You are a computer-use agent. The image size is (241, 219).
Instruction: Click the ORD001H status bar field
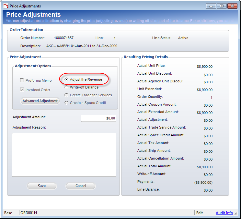[107, 213]
